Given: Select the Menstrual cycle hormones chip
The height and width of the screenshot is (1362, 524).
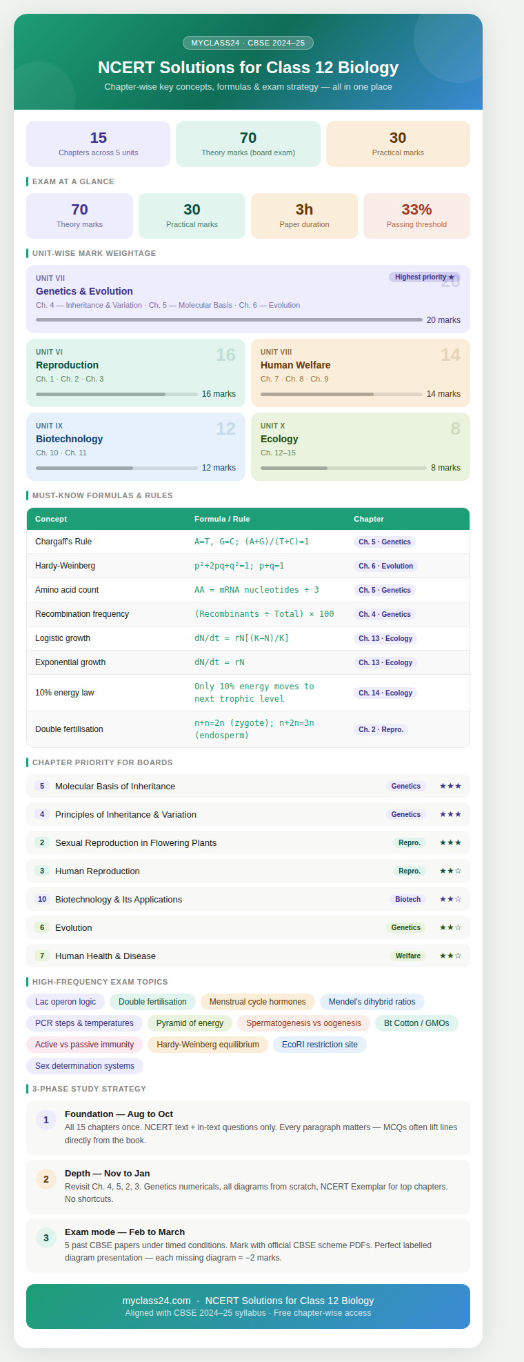Looking at the screenshot, I should click(x=258, y=1002).
